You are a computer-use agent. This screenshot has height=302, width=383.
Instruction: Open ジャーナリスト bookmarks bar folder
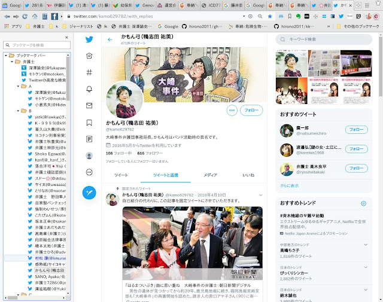[x=78, y=26]
